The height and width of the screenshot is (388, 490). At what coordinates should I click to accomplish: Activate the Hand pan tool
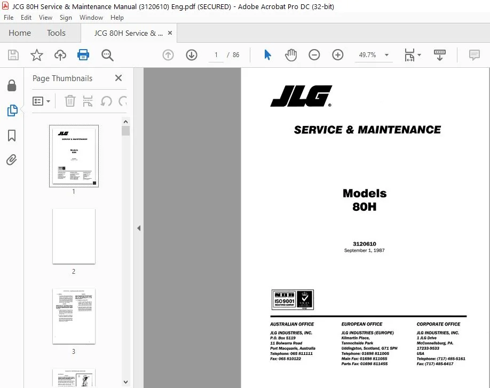click(x=290, y=55)
